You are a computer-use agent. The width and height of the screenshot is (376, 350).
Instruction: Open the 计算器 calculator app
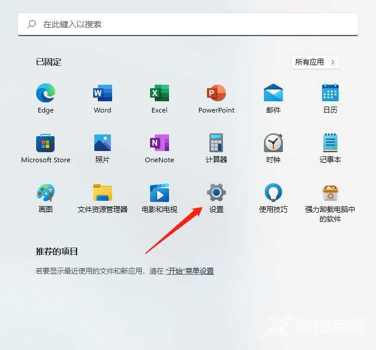click(216, 143)
